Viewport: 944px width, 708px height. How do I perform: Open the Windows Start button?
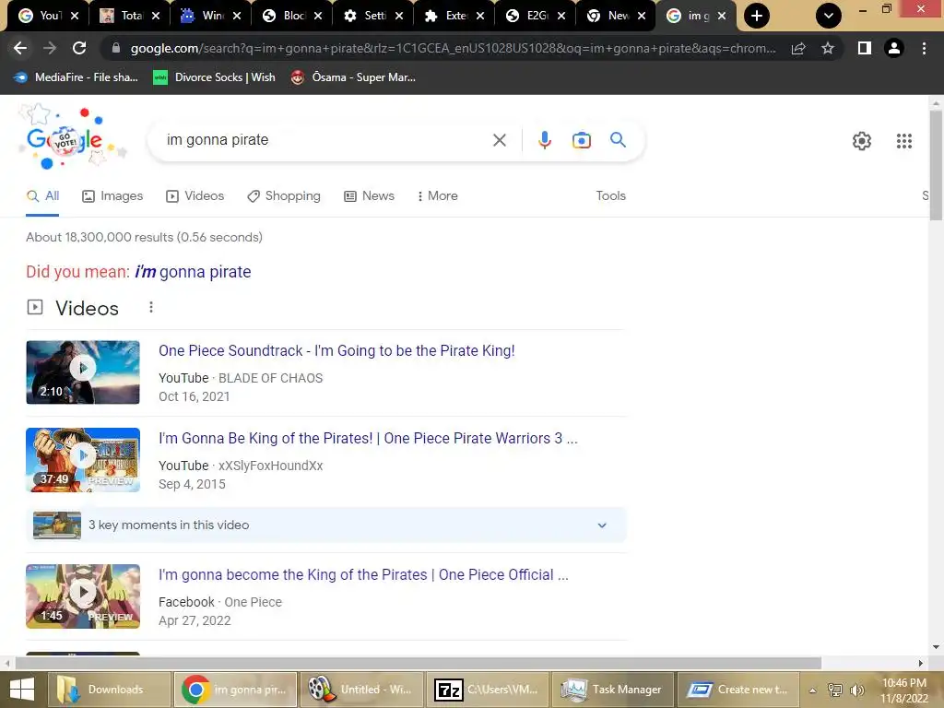22,690
